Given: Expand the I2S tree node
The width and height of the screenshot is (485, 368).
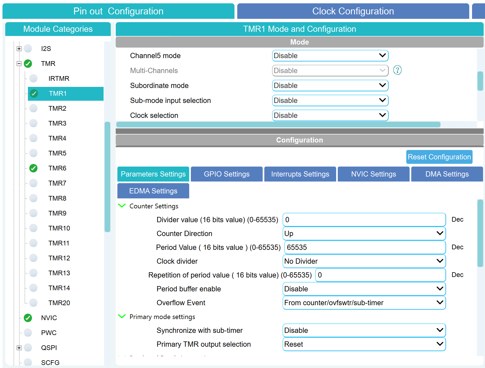Looking at the screenshot, I should click(x=19, y=49).
